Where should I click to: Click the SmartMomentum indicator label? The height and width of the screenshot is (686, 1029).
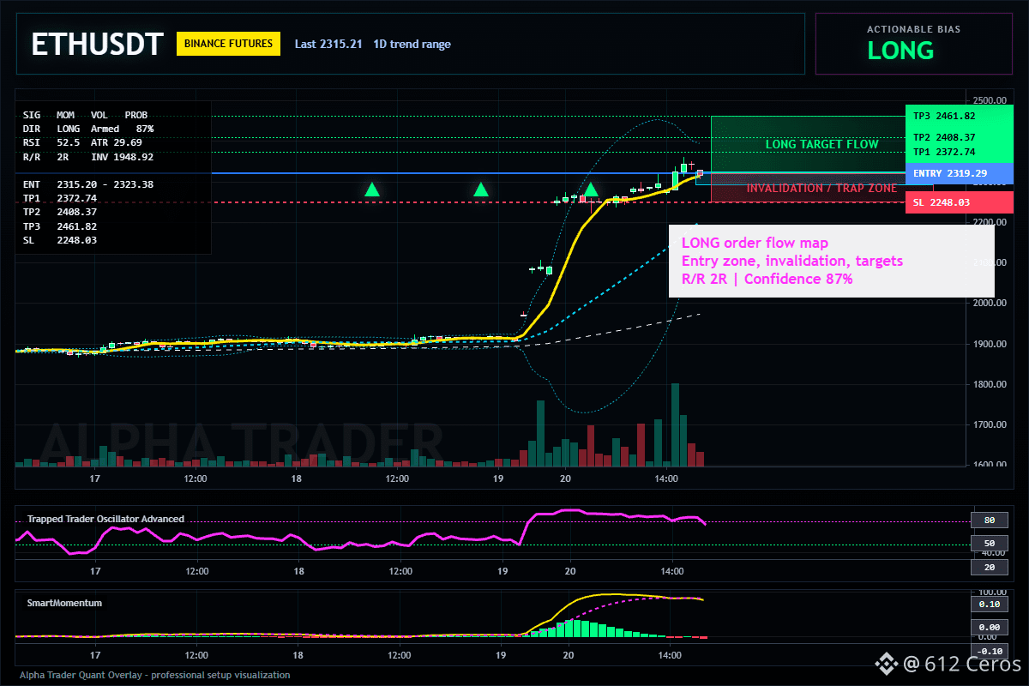coord(64,603)
